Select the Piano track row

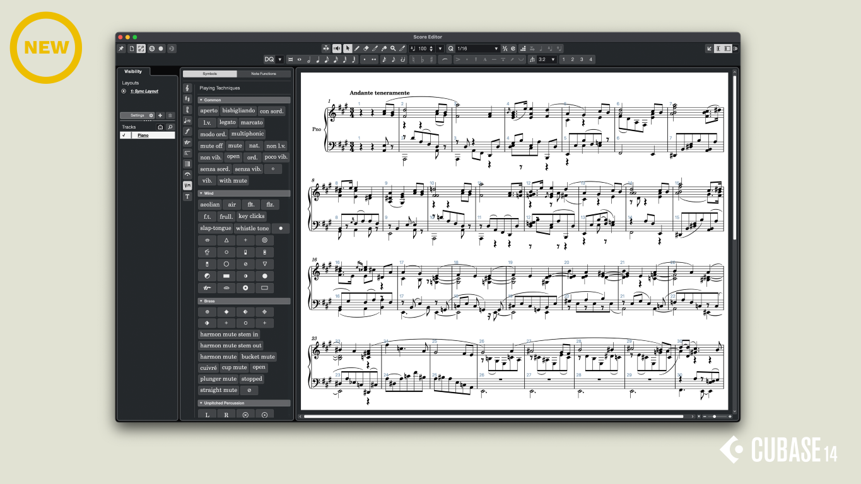(x=148, y=135)
